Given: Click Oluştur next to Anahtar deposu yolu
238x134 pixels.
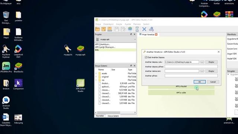Looking at the screenshot, I should coord(211,62).
